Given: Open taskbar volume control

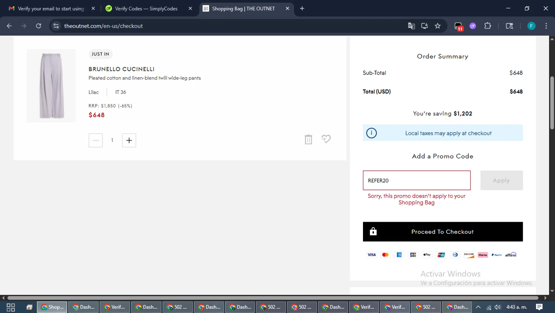Looking at the screenshot, I should 498,307.
